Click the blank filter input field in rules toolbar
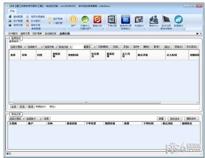Viewport: 205px width, 158px height. tap(78, 47)
